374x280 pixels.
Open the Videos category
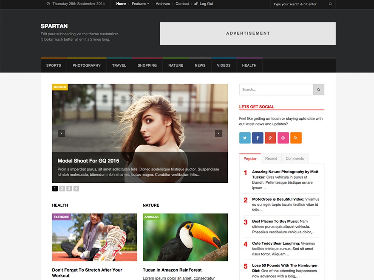coord(224,65)
